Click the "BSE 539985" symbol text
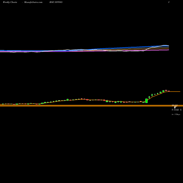Image resolution: width=183 pixels, height=183 pixels. click(56, 2)
